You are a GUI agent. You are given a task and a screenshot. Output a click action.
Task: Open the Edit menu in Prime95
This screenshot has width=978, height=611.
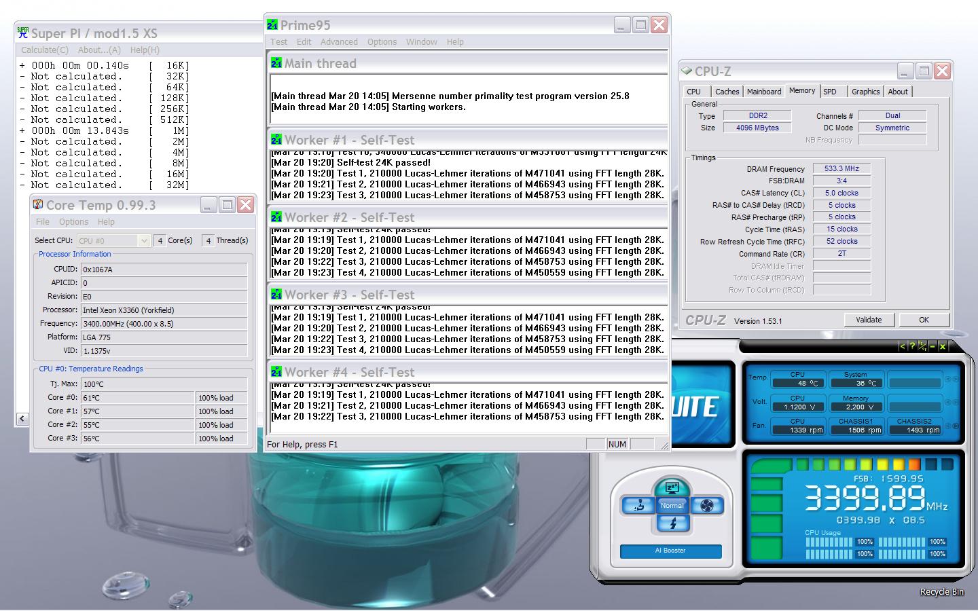304,41
